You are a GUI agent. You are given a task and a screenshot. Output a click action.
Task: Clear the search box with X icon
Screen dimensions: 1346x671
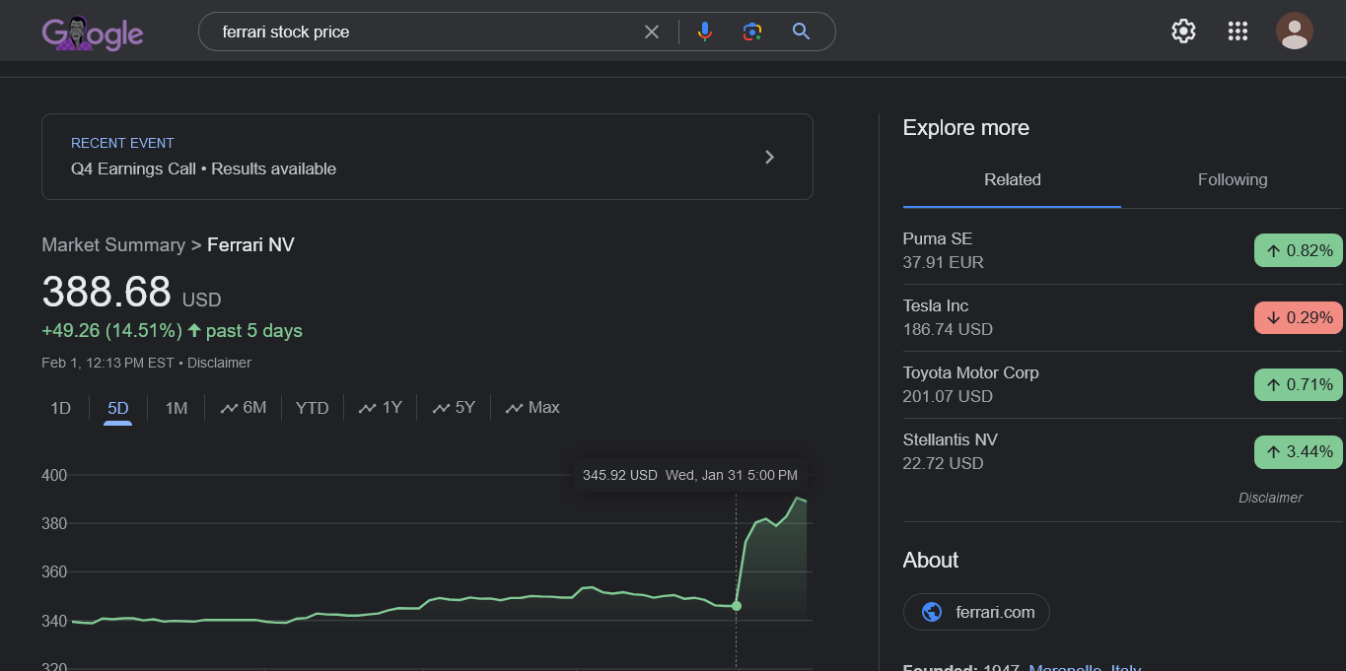(652, 32)
